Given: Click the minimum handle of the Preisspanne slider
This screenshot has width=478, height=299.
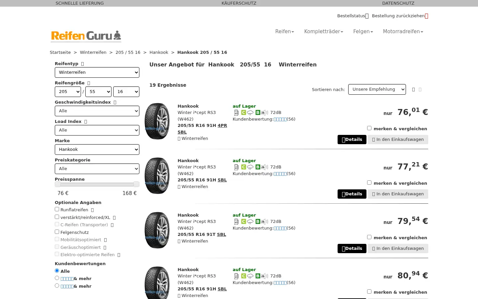Looking at the screenshot, I should pos(58,184).
